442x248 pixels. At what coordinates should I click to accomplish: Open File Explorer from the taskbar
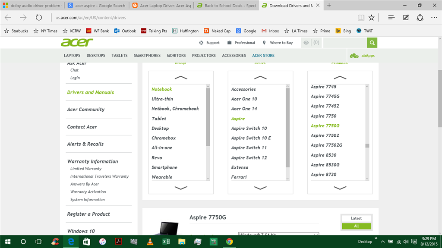click(182, 242)
